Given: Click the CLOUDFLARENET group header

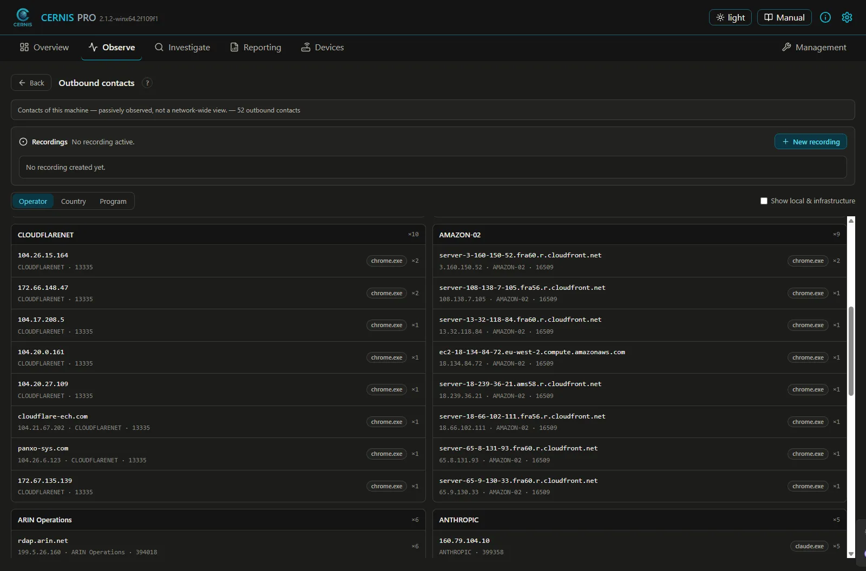Looking at the screenshot, I should pyautogui.click(x=218, y=235).
